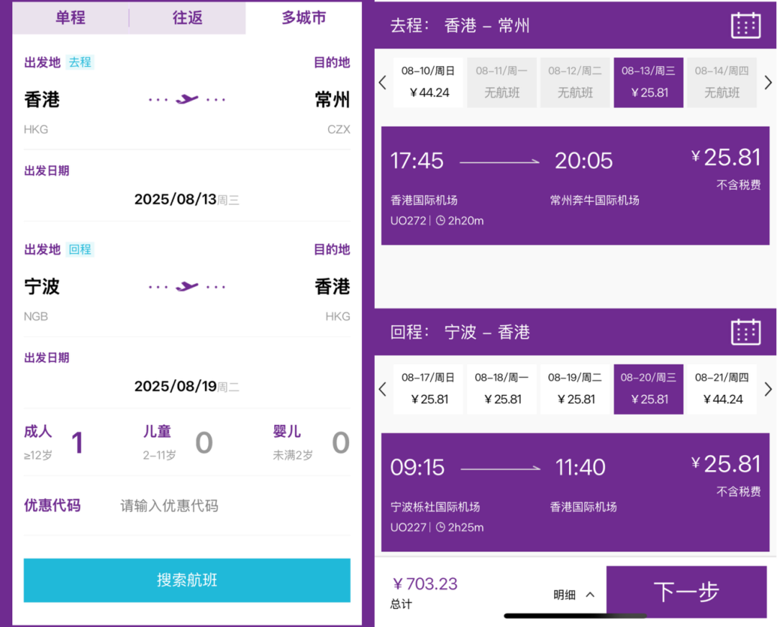Screen dimensions: 777x627
Task: Click NGB airport code
Action: pyautogui.click(x=36, y=316)
